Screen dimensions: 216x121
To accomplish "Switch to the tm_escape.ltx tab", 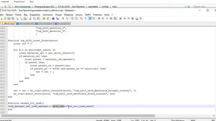I will (62, 24).
